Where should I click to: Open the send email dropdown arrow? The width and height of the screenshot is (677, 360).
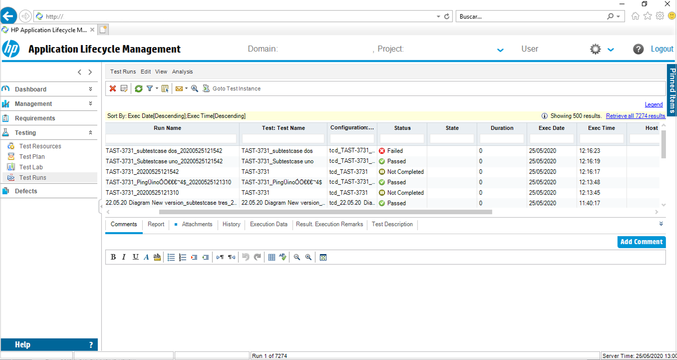coord(186,89)
